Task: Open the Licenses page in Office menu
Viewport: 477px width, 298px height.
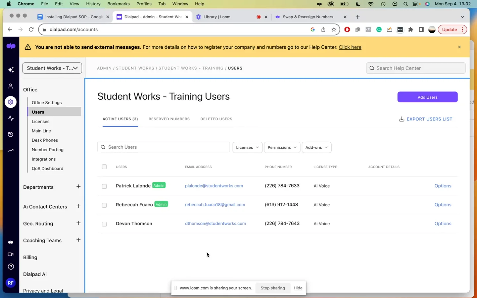Action: [40, 122]
